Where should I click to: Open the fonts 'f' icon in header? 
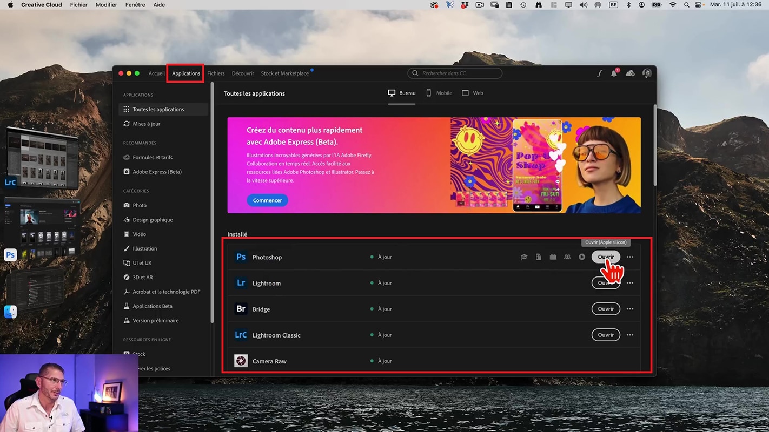[x=599, y=73]
